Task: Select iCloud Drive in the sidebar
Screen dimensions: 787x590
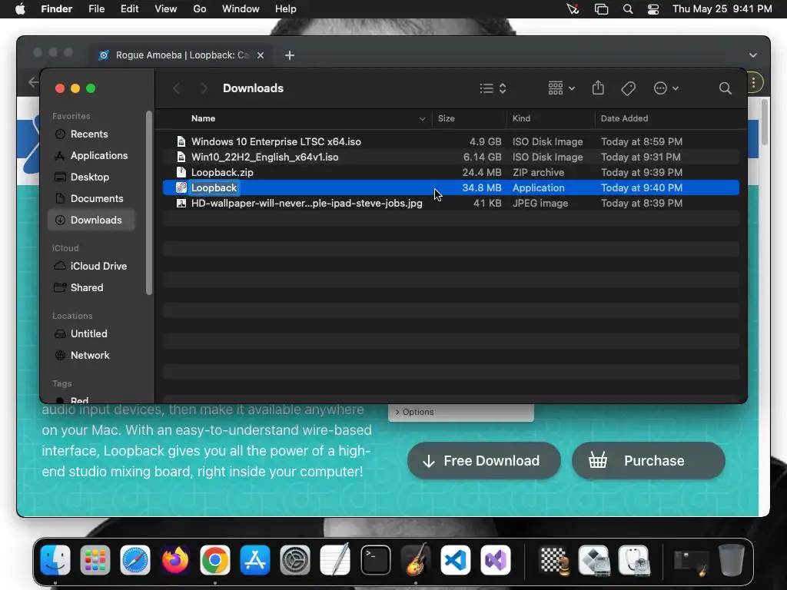Action: coord(92,266)
